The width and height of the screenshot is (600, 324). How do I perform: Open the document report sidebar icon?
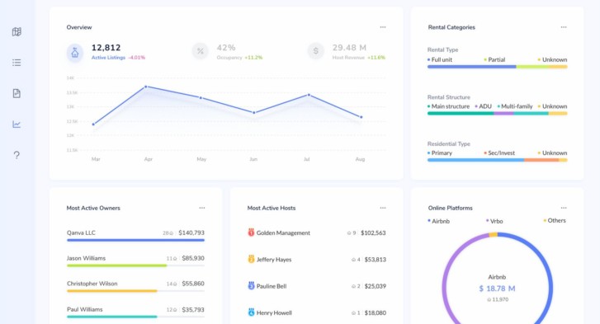(x=17, y=94)
